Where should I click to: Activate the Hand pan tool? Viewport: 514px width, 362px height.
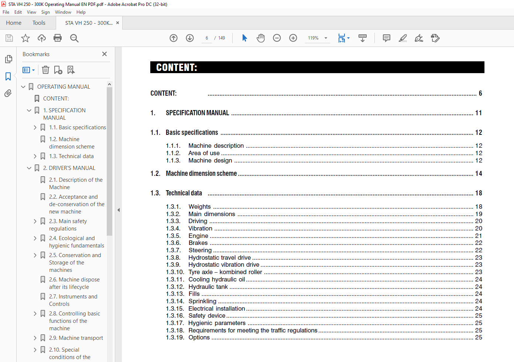[261, 38]
